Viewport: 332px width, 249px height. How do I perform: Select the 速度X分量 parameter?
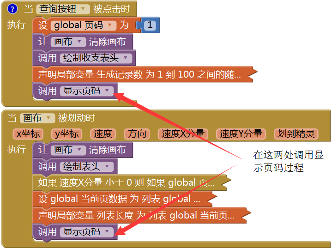pos(183,134)
